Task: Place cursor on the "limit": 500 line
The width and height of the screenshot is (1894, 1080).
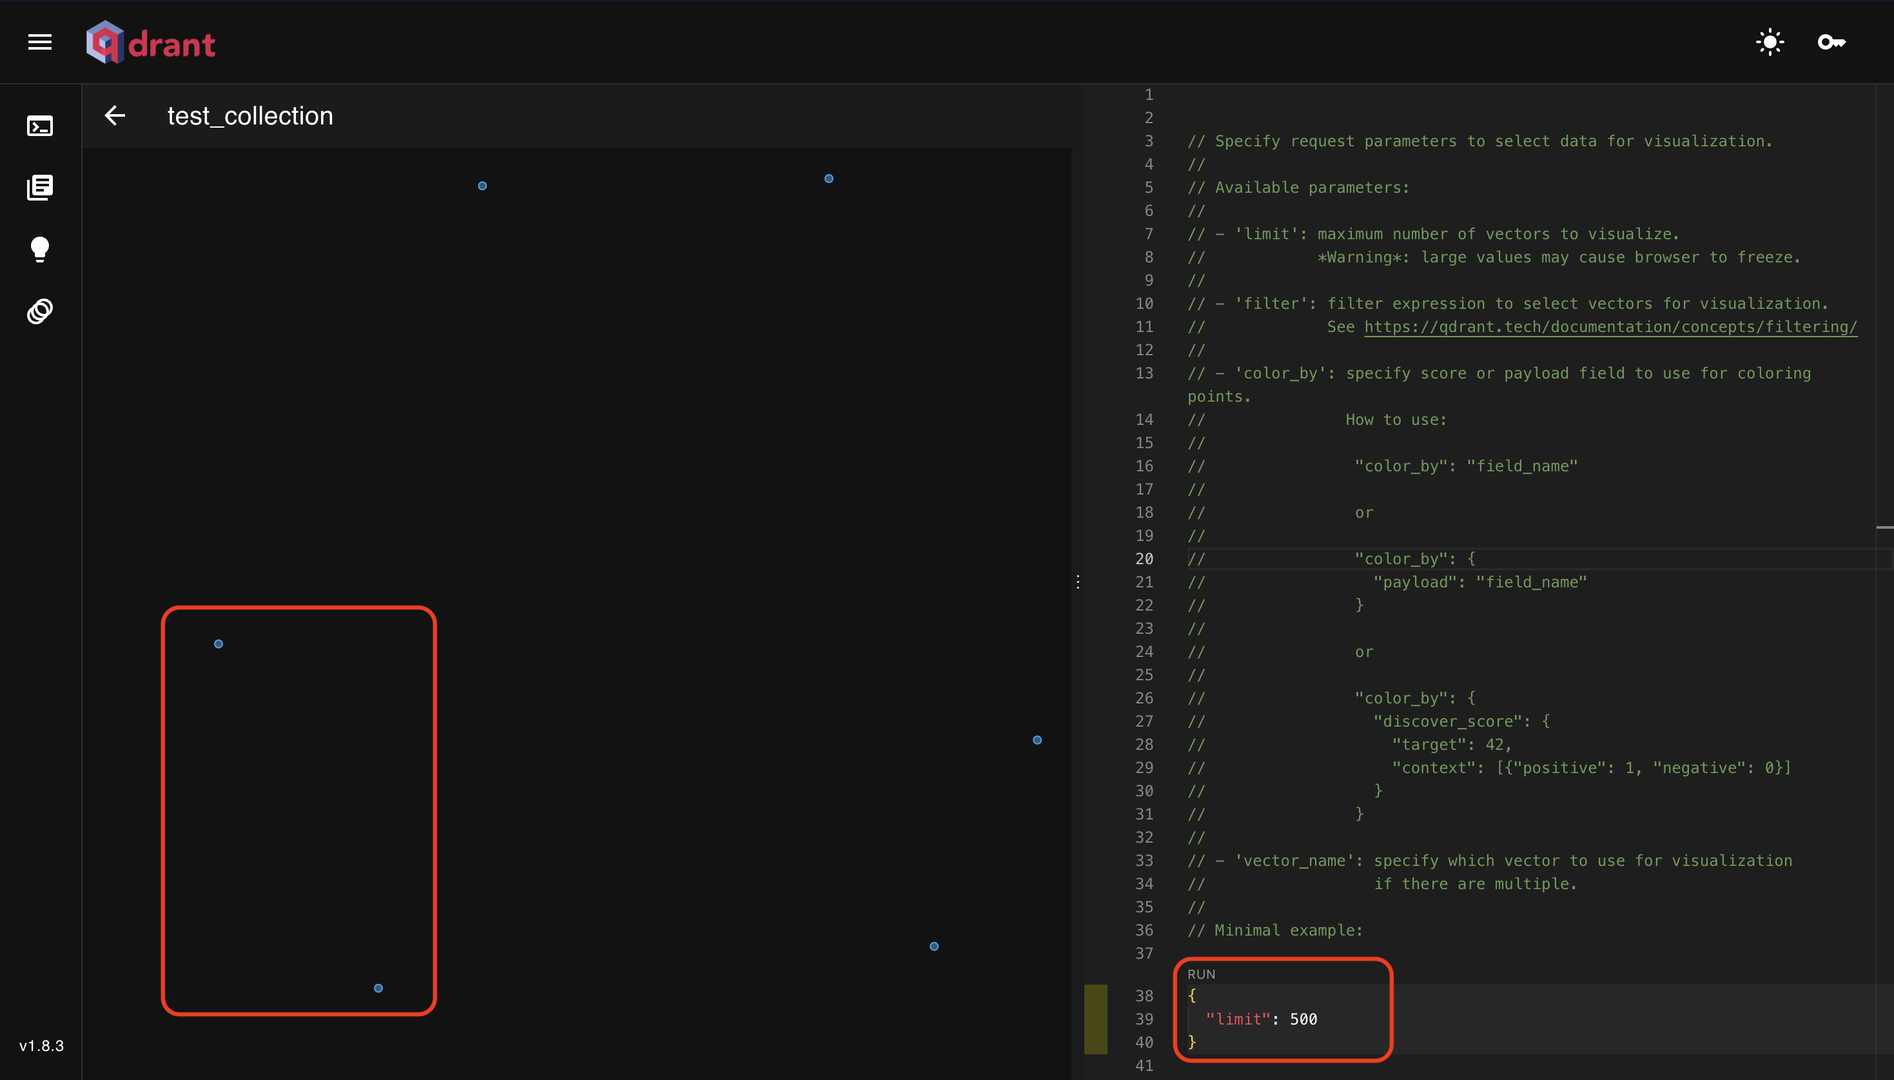Action: (1261, 1019)
